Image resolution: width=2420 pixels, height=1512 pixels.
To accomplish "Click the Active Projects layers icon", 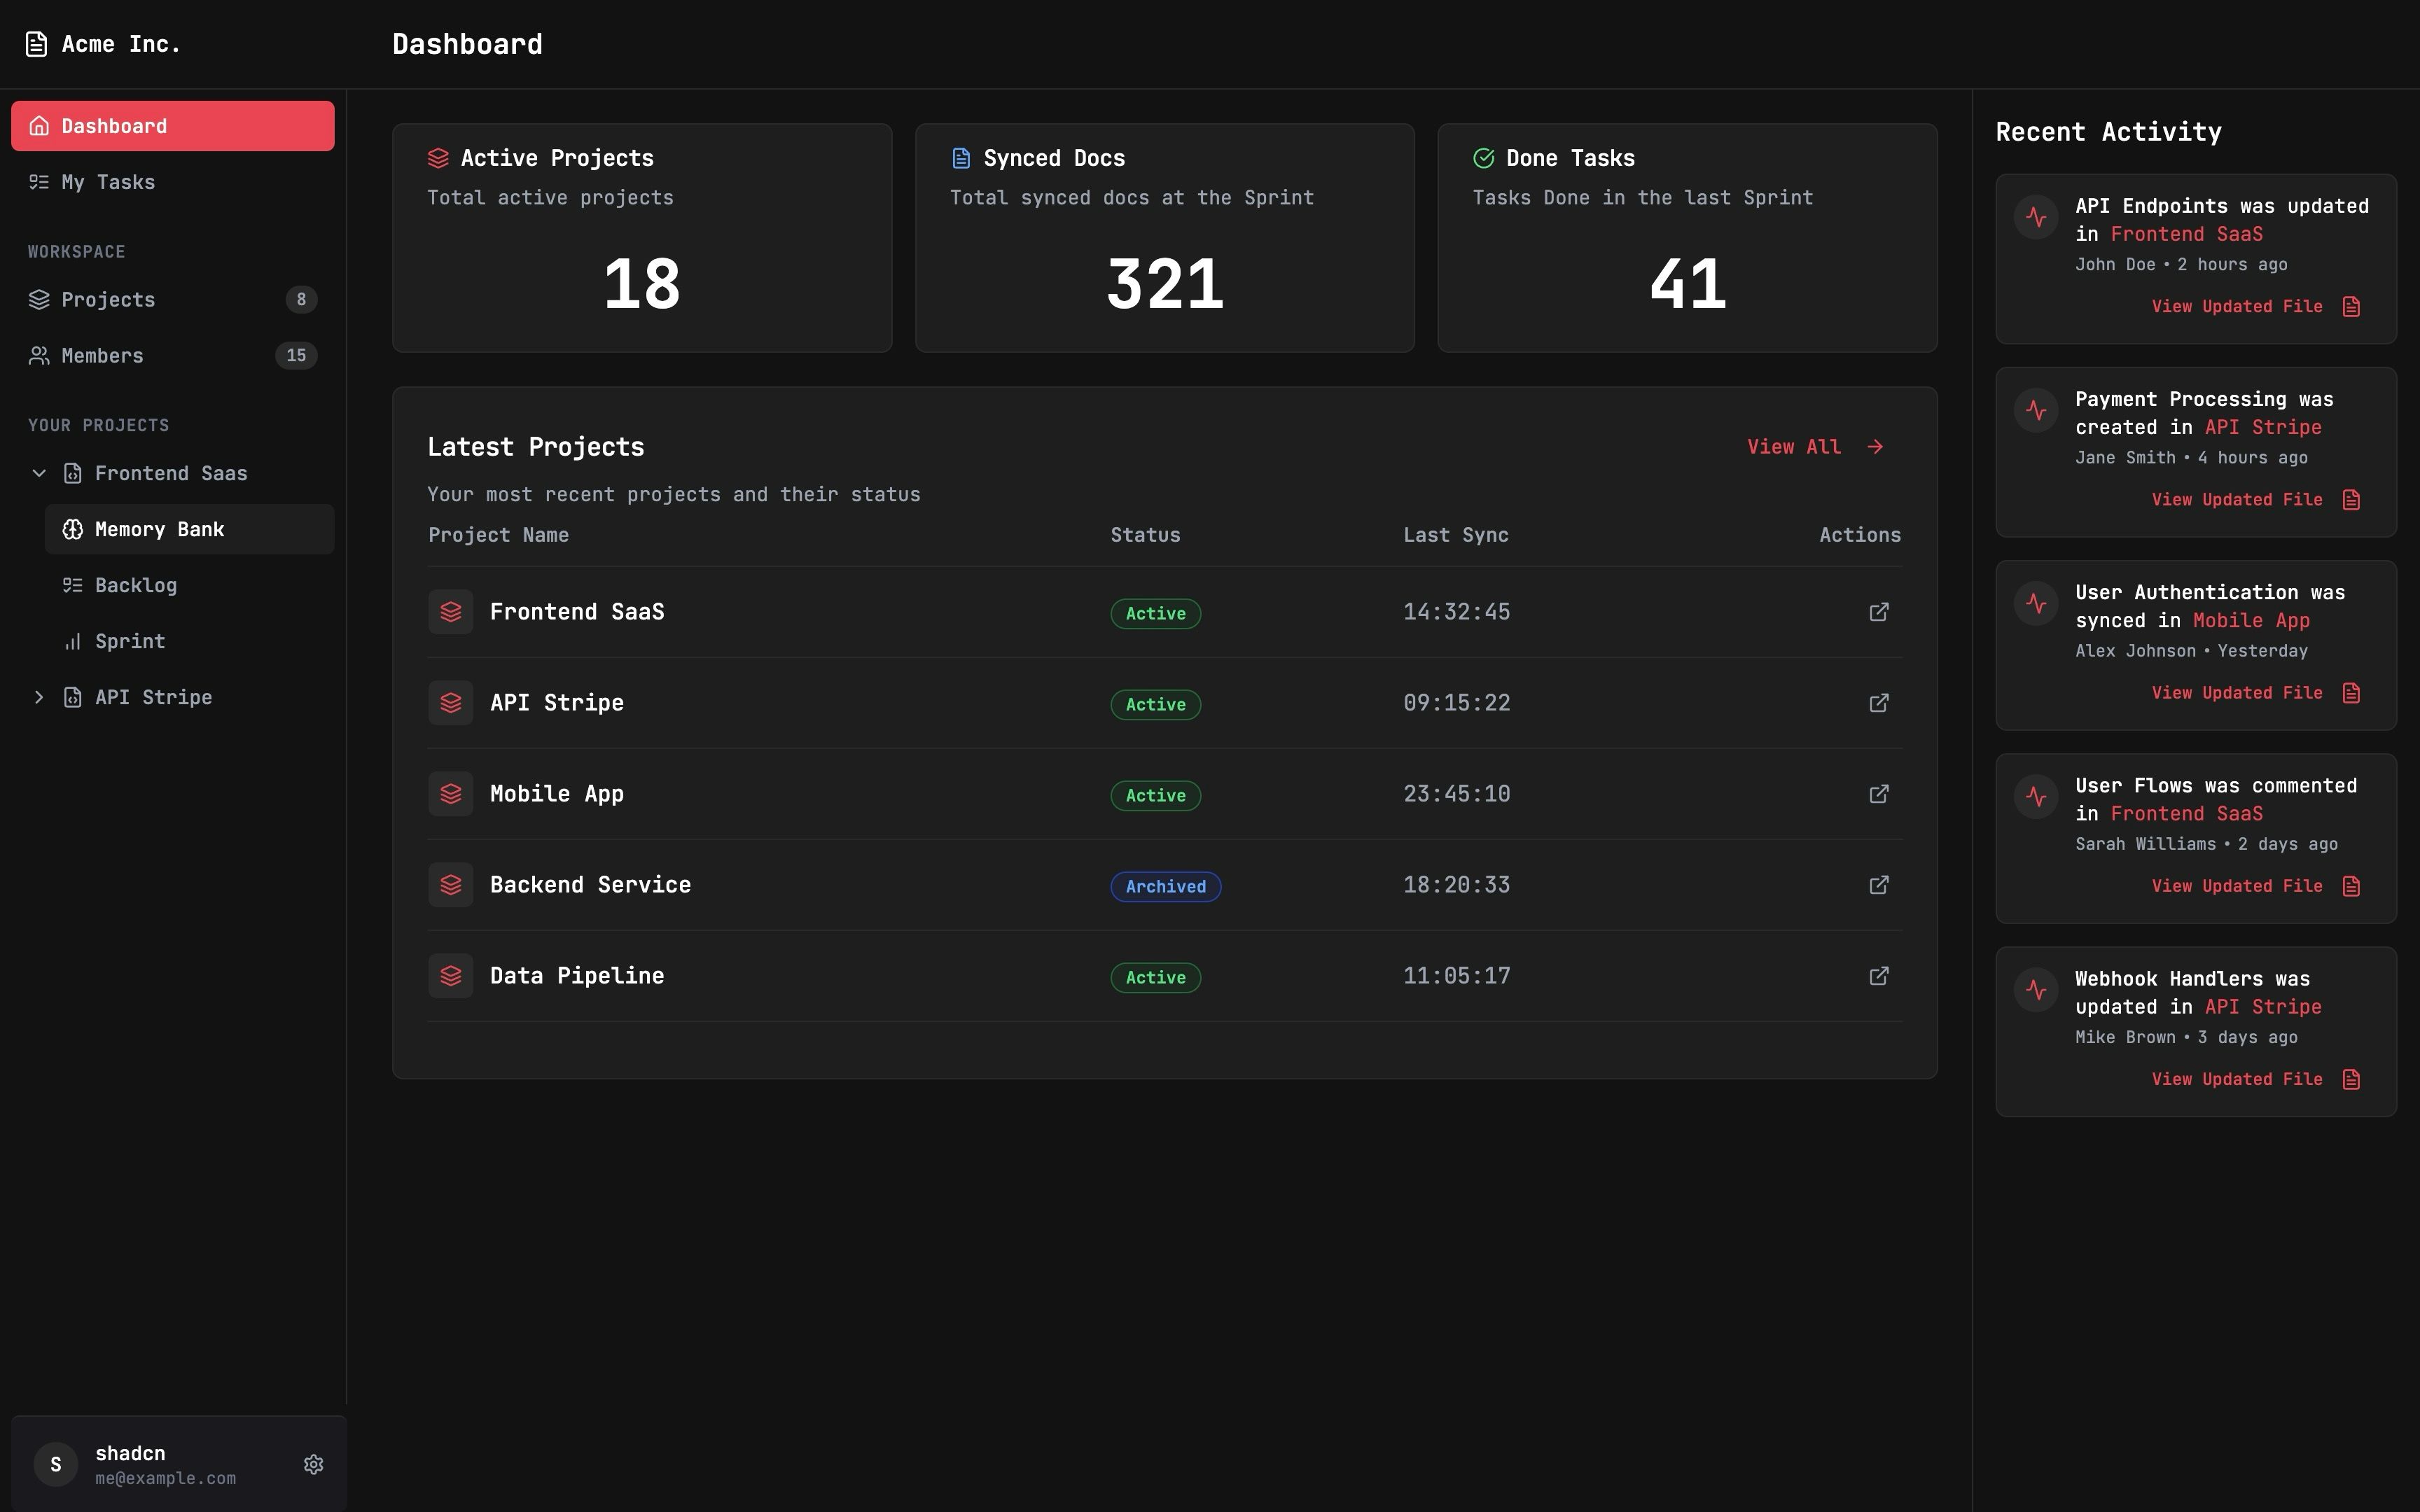I will click(440, 157).
